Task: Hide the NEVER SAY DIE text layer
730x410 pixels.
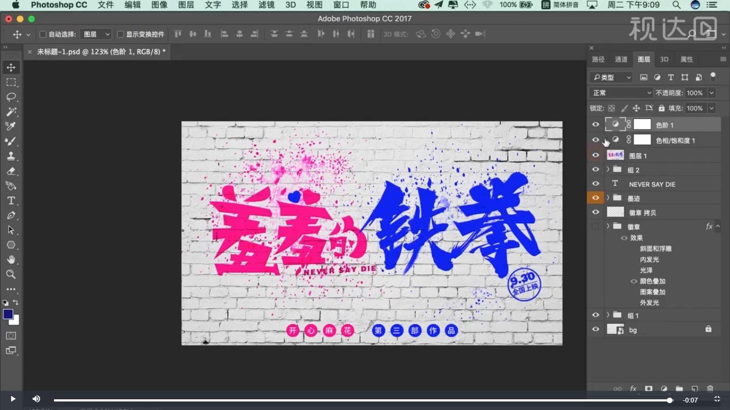Action: click(596, 184)
